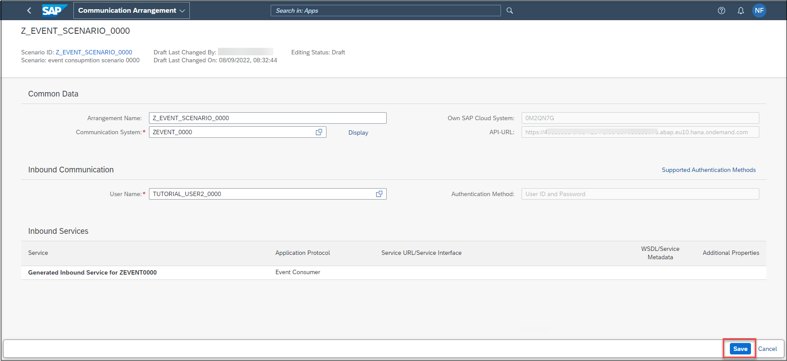Image resolution: width=787 pixels, height=361 pixels.
Task: Cancel editing the arrangement
Action: click(767, 349)
